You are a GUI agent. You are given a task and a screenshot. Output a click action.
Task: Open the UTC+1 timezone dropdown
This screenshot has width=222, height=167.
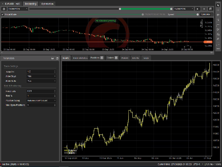click(x=202, y=164)
